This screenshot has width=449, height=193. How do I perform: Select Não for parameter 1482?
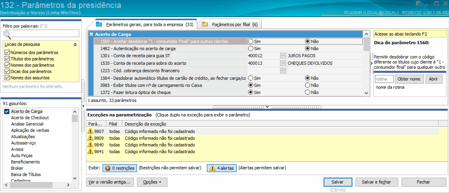[x=308, y=48]
